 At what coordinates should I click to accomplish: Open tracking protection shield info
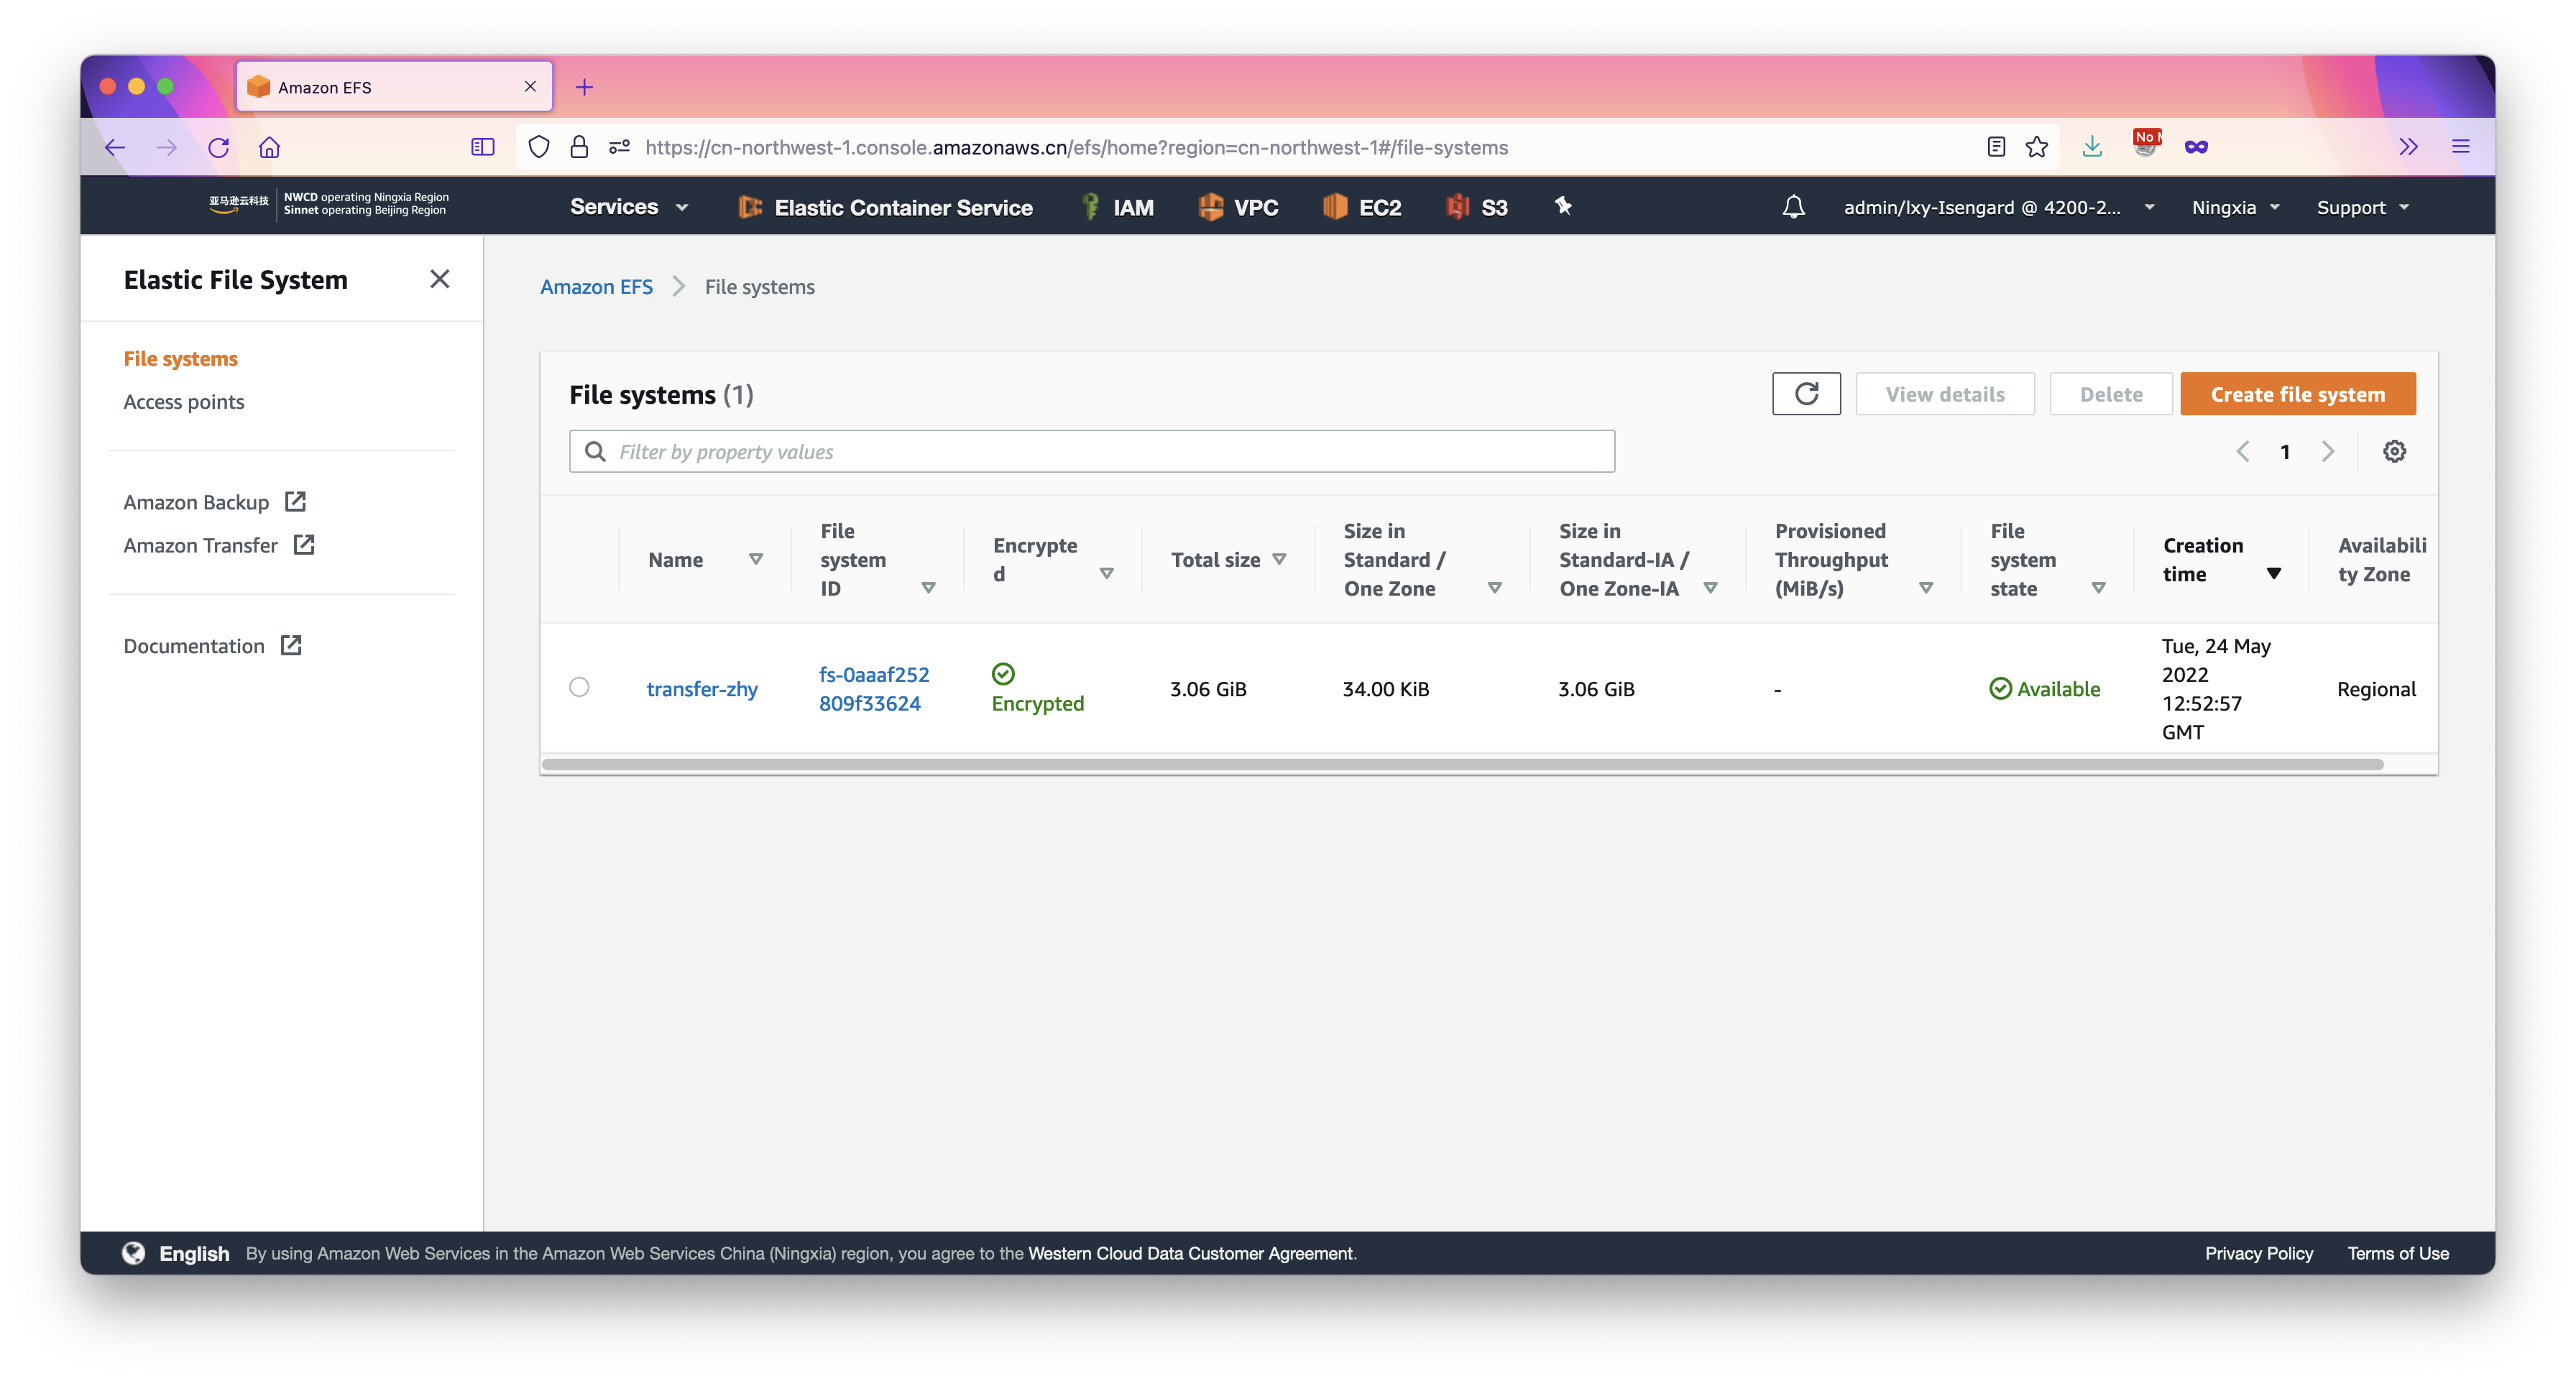(539, 147)
